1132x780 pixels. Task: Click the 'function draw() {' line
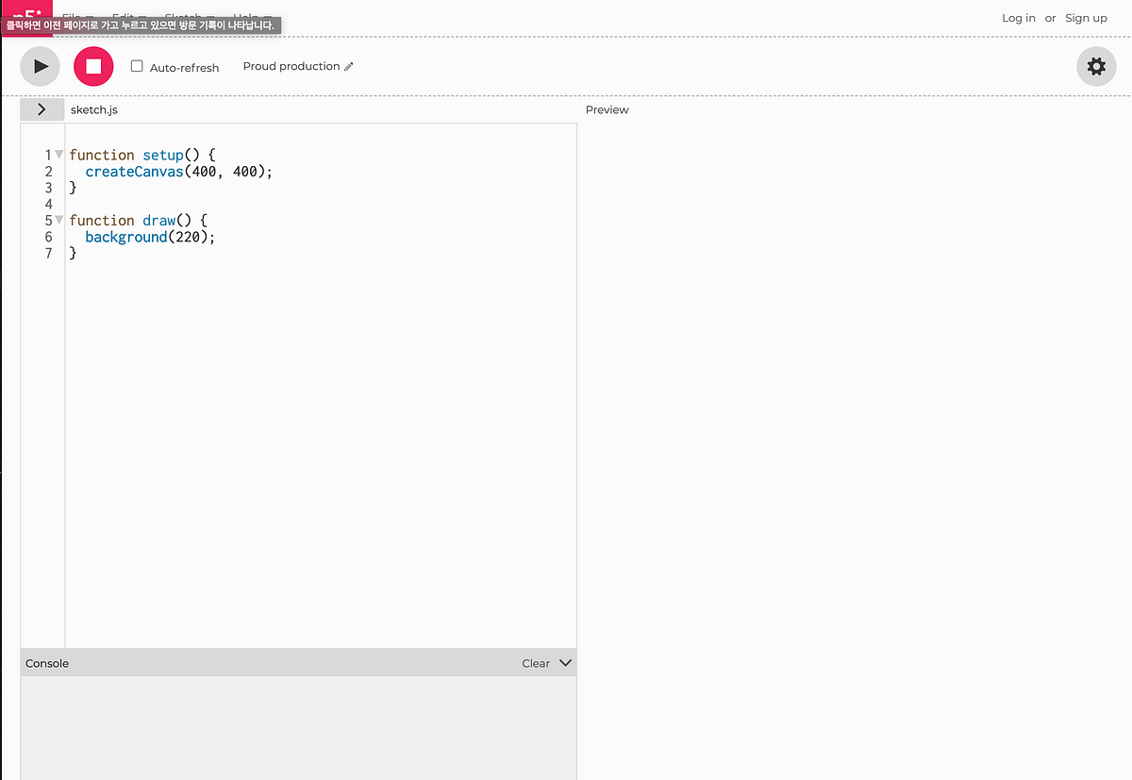click(x=138, y=221)
